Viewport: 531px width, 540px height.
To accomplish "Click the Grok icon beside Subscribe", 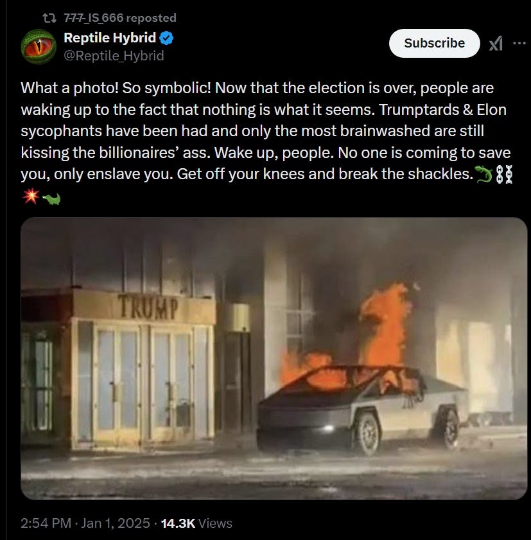I will coord(496,44).
